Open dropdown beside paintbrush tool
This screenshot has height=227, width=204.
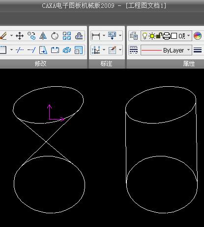11,35
